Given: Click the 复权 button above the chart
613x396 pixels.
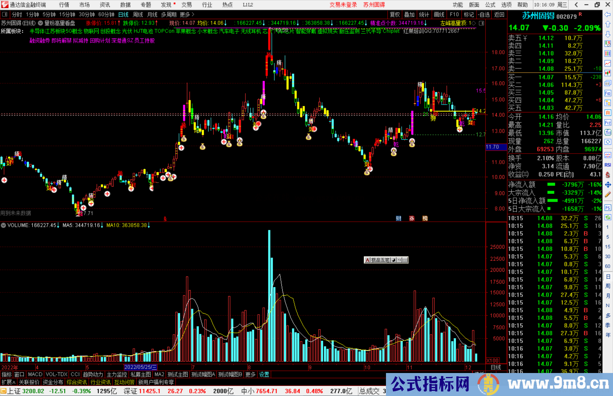Looking at the screenshot, I should tap(394, 14).
